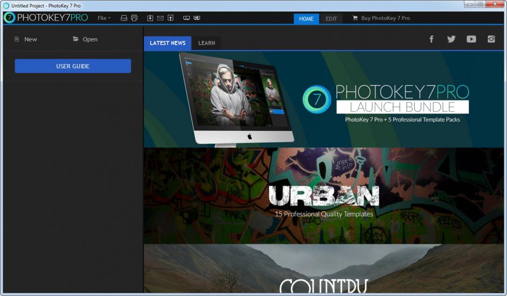Click the New document icon
The width and height of the screenshot is (507, 296).
[x=17, y=39]
